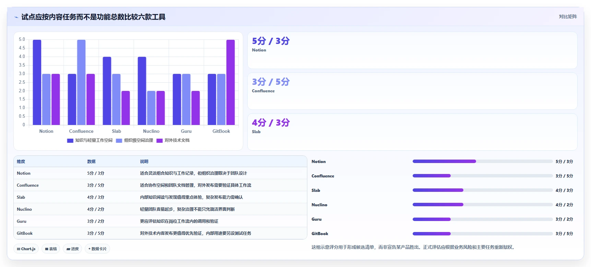The image size is (591, 267).
Task: Click the dark blue Nuclino bar in chart
Action: coord(142,91)
